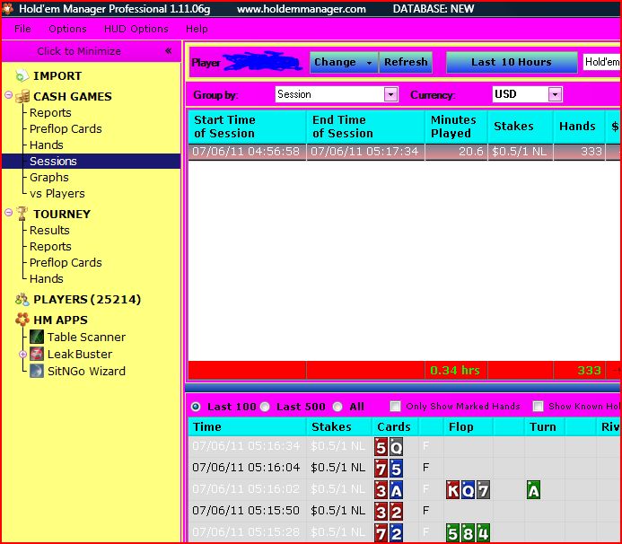Sort by Start Time of Session column
622x544 pixels.
[247, 127]
